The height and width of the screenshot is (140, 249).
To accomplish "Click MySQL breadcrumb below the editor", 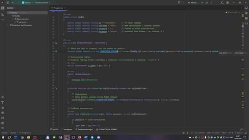I will pos(54,129).
